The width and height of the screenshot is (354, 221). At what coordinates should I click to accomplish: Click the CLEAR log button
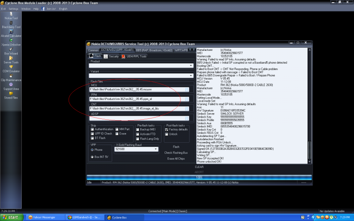click(x=199, y=167)
